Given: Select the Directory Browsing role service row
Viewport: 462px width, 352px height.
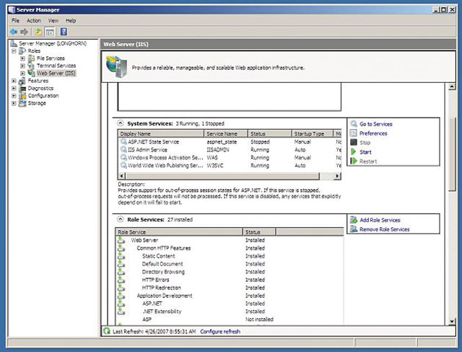Looking at the screenshot, I should tap(230, 272).
